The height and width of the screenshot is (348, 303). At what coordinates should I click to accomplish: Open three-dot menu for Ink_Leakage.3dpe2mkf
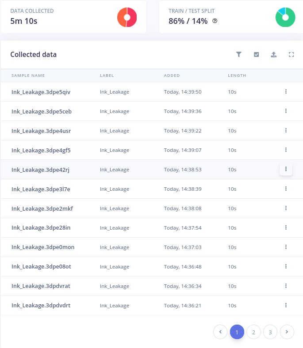[x=286, y=208]
